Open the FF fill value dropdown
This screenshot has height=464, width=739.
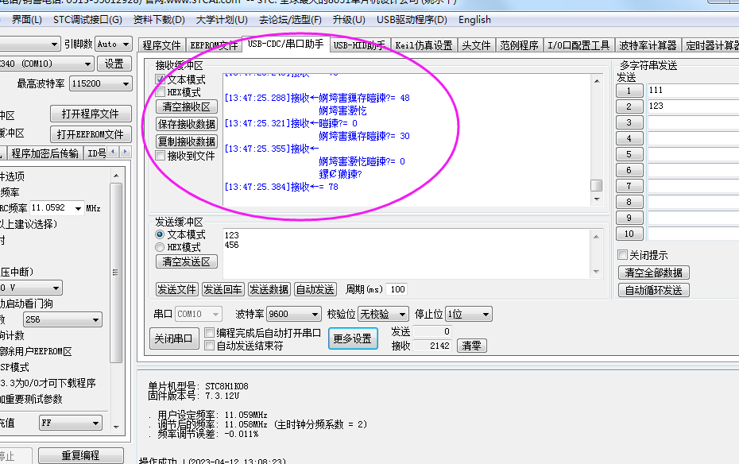click(70, 423)
